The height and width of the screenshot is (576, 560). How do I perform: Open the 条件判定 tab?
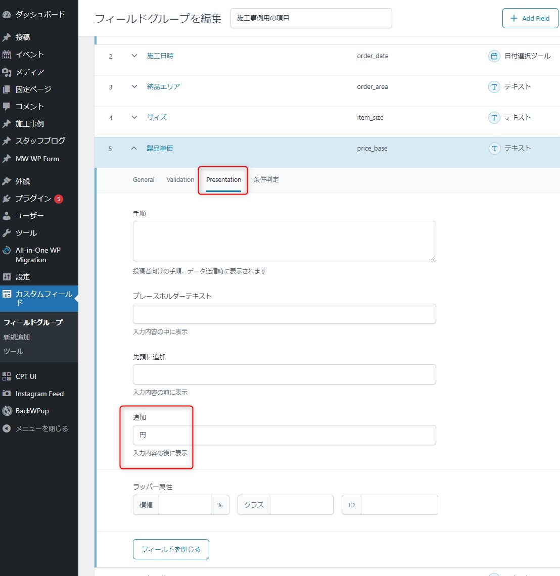coord(266,179)
